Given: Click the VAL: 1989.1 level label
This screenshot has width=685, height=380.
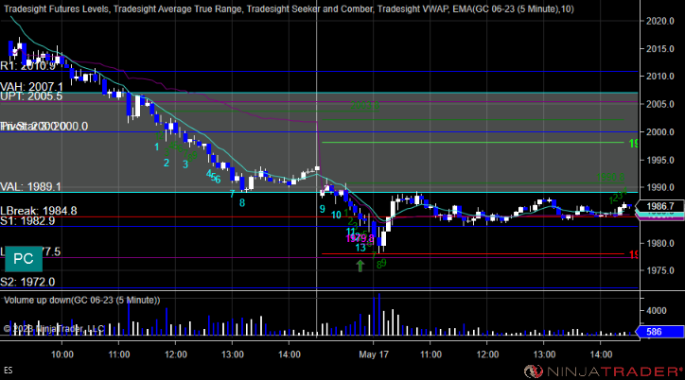Looking at the screenshot, I should [30, 187].
